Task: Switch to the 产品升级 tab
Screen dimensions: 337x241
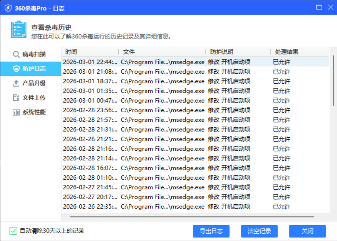Action: pos(34,83)
